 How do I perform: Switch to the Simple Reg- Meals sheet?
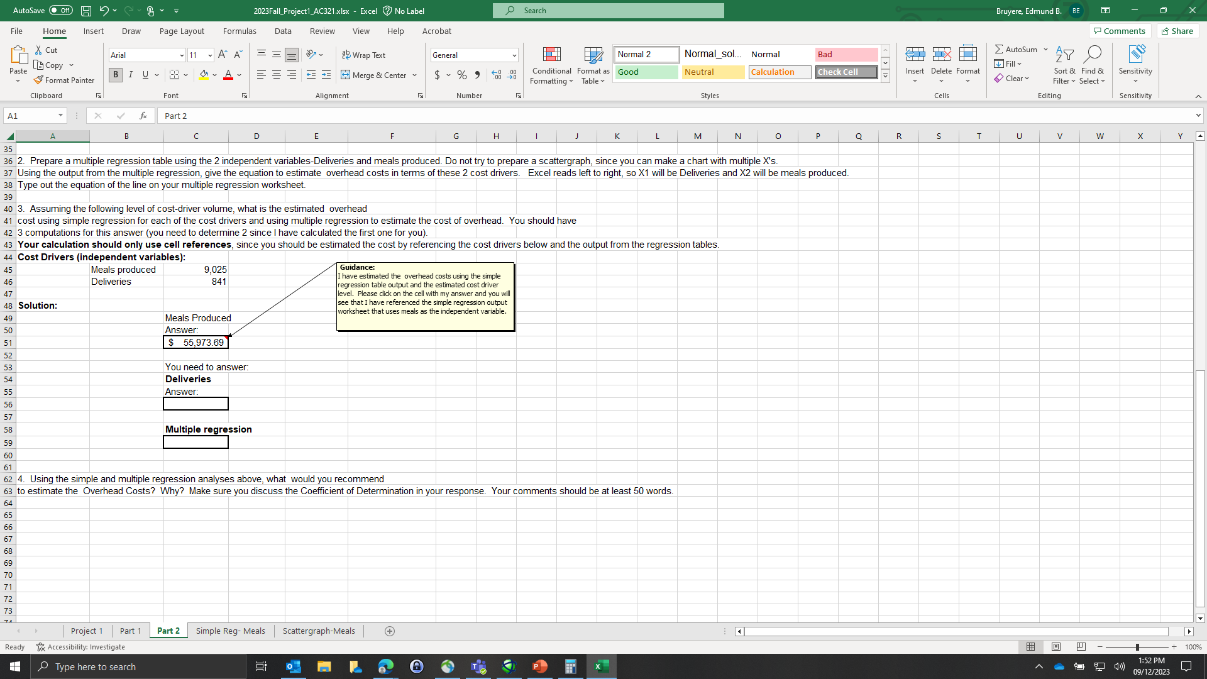click(230, 631)
